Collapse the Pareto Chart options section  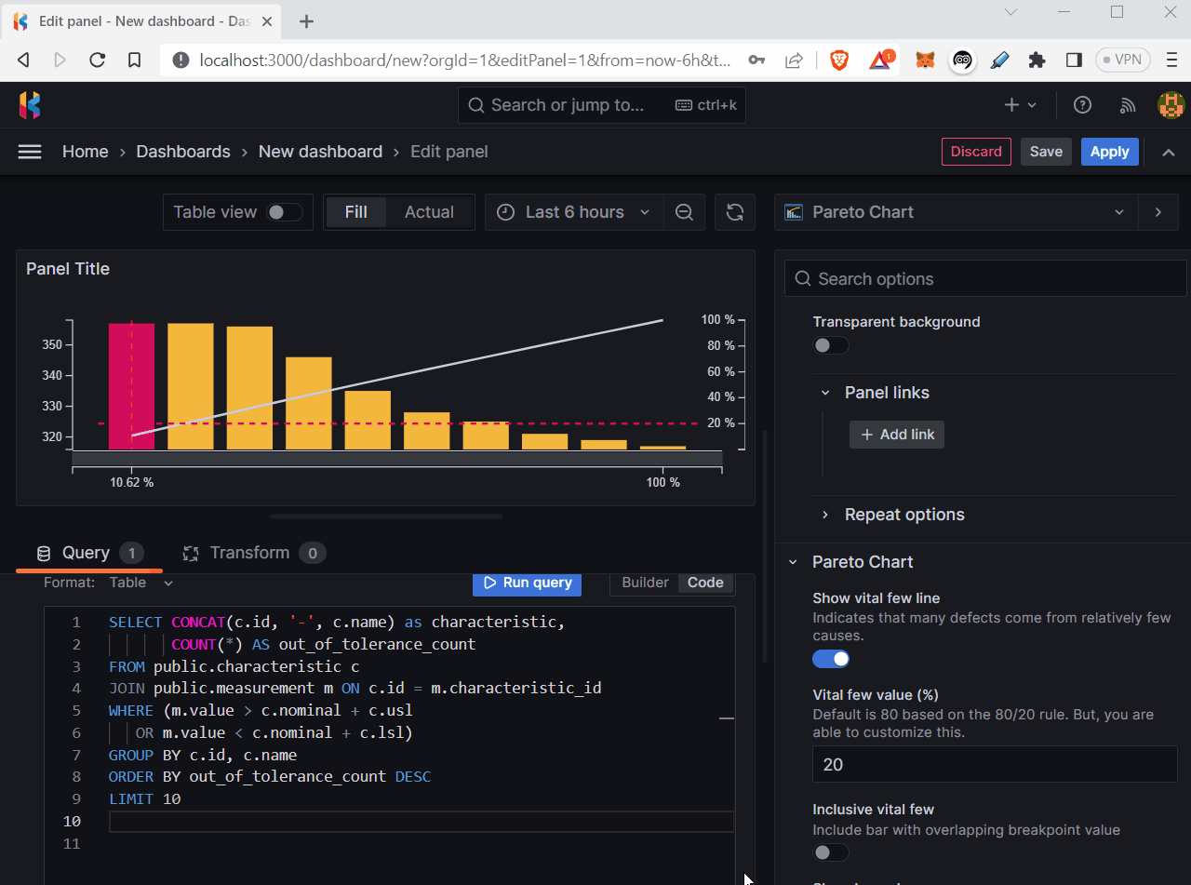pos(794,562)
